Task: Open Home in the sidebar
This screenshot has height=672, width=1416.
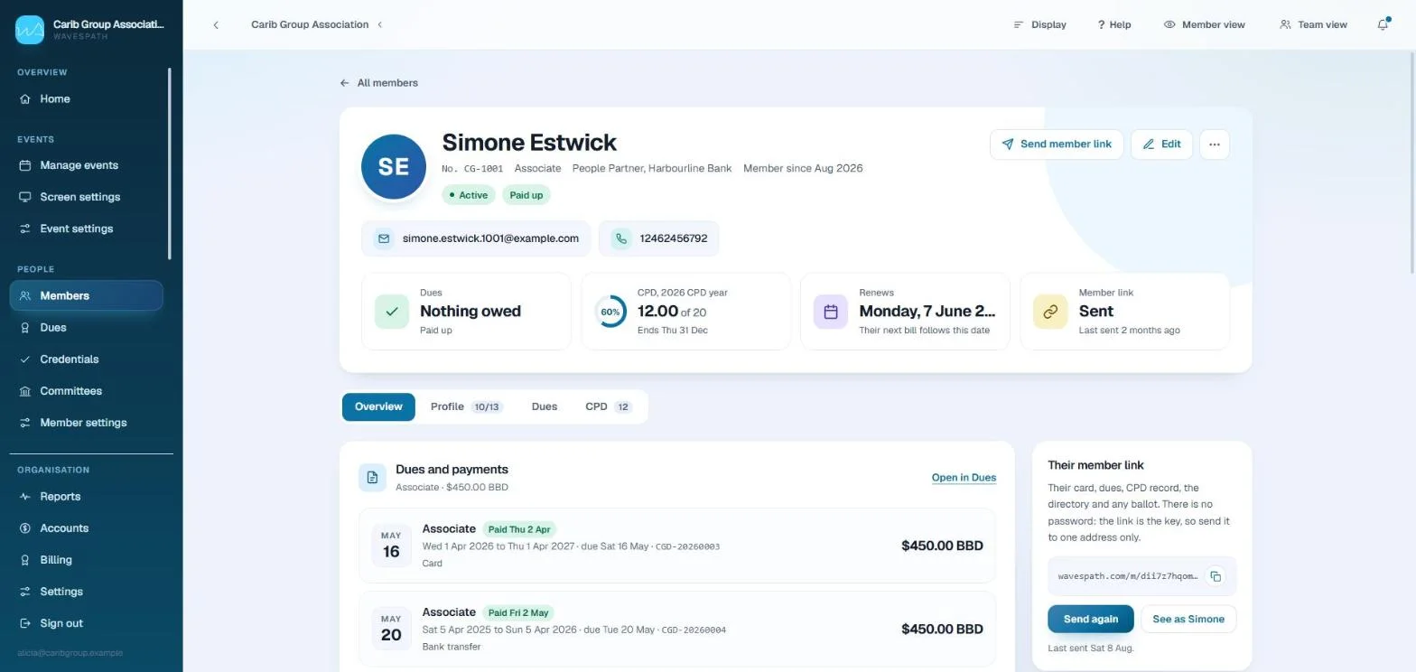Action: pyautogui.click(x=86, y=99)
